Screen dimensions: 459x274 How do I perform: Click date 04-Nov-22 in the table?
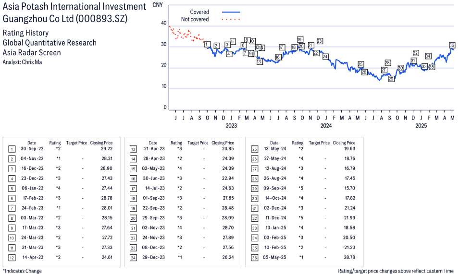32,159
